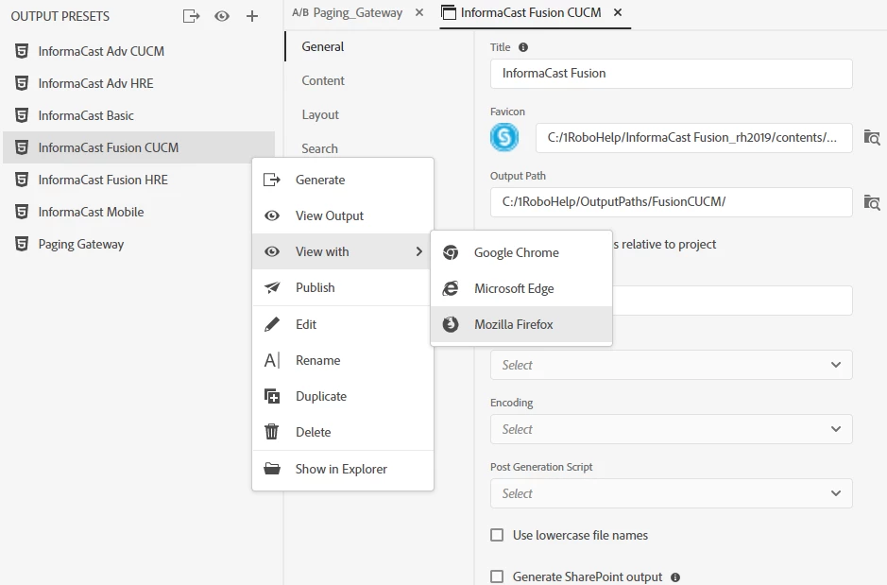Click the HTML5 icon beside InformaCast Fusion HRE
The height and width of the screenshot is (585, 887).
pos(22,180)
